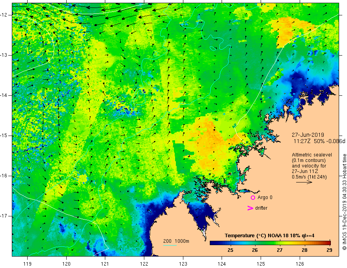Click the '27-Jun-2019' date text
This screenshot has height=268, width=347.
[x=308, y=135]
